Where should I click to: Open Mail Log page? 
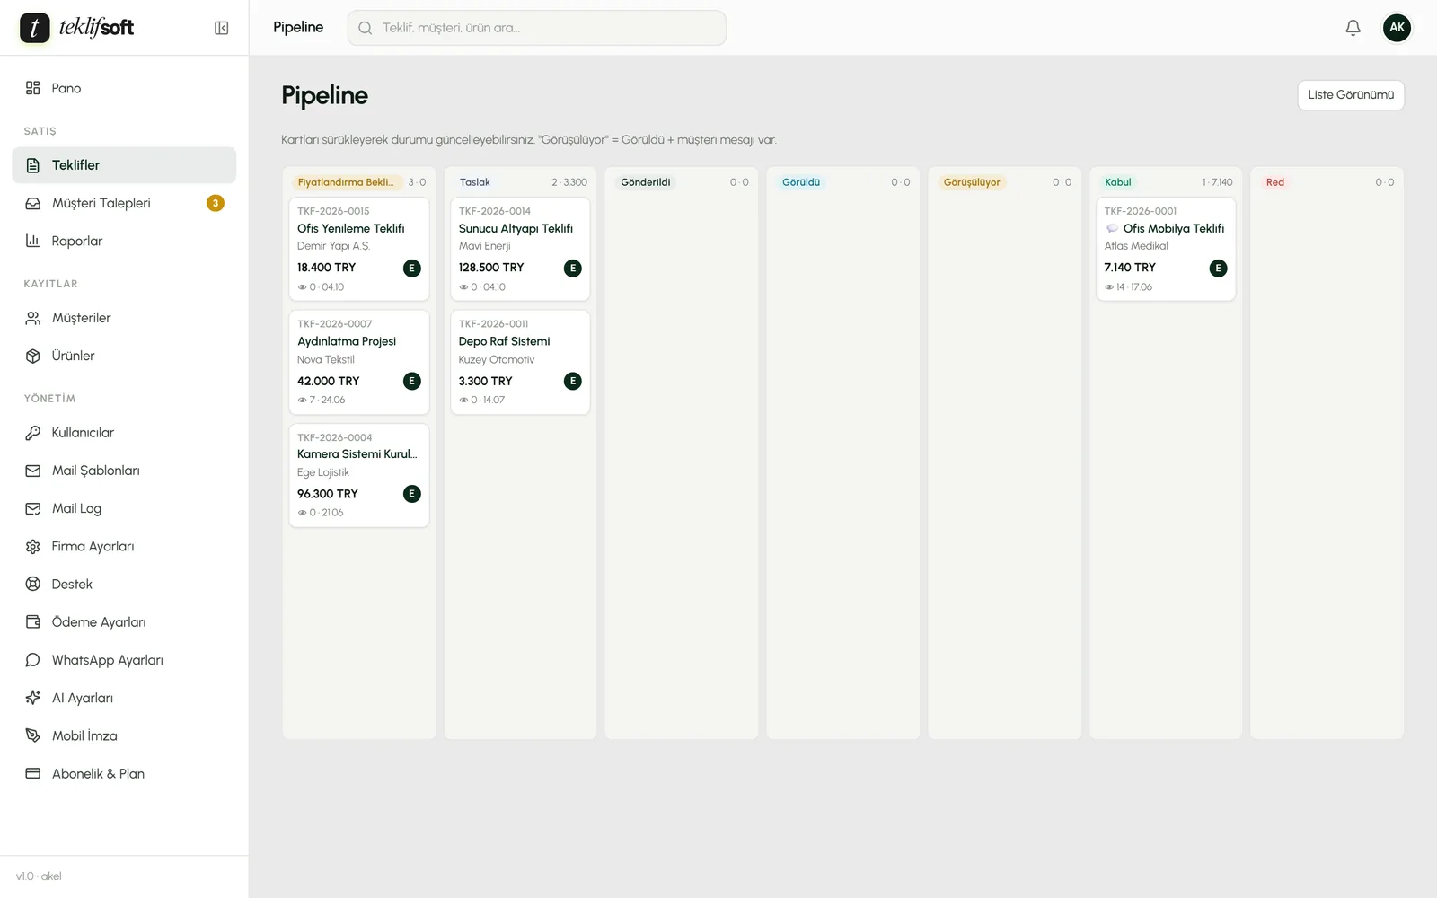[124, 508]
